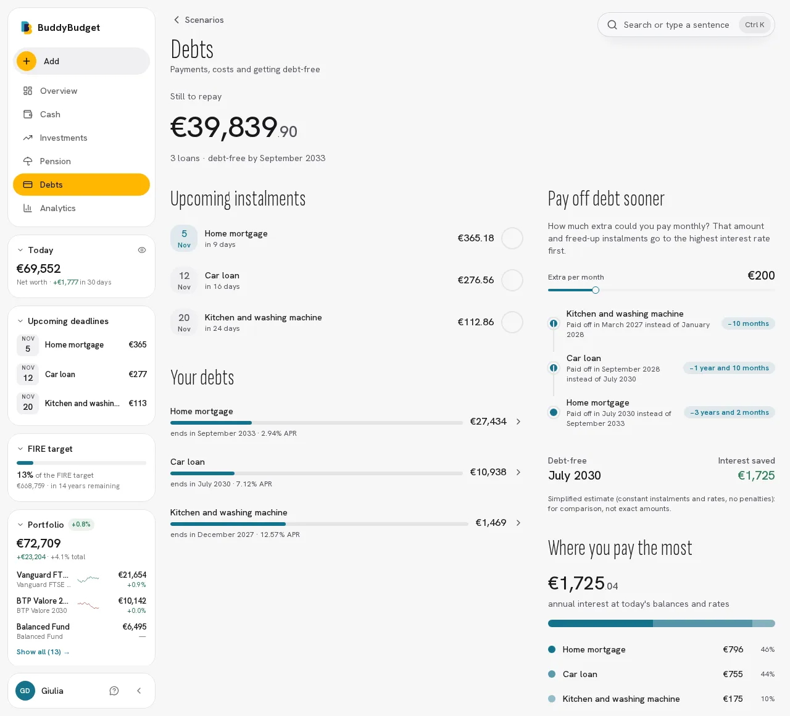Click annual interest stacked bar
790x716 pixels.
(x=662, y=623)
